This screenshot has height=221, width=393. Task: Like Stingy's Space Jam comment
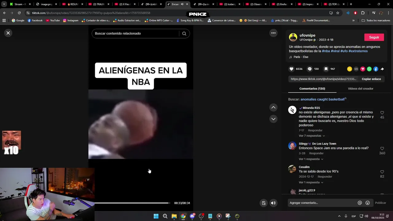tap(382, 149)
